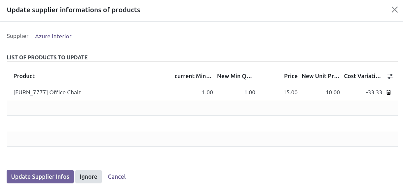Sort by the Price column header
The height and width of the screenshot is (189, 403).
pyautogui.click(x=291, y=76)
